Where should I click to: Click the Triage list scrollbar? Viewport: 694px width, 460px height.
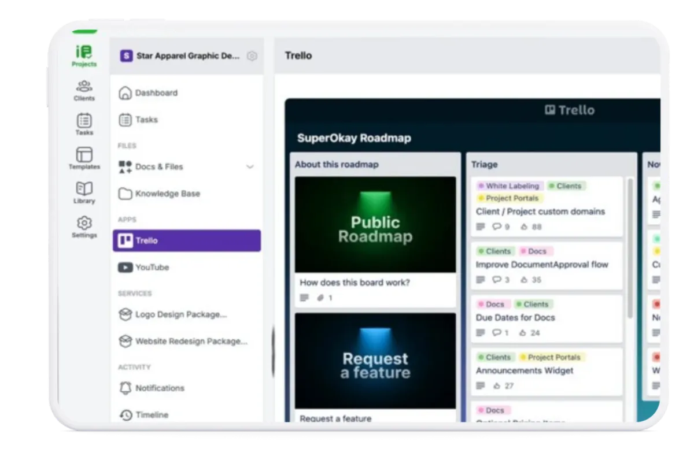tap(630, 248)
